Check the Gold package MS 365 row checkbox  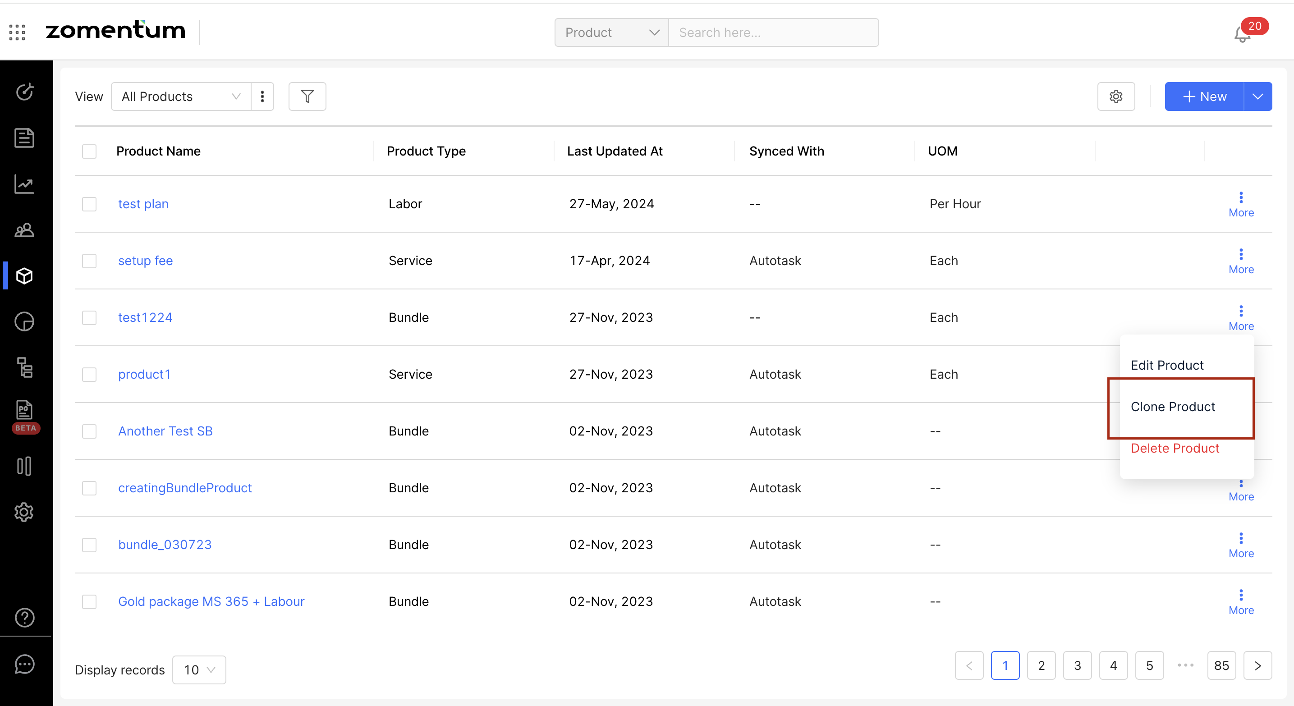click(89, 601)
